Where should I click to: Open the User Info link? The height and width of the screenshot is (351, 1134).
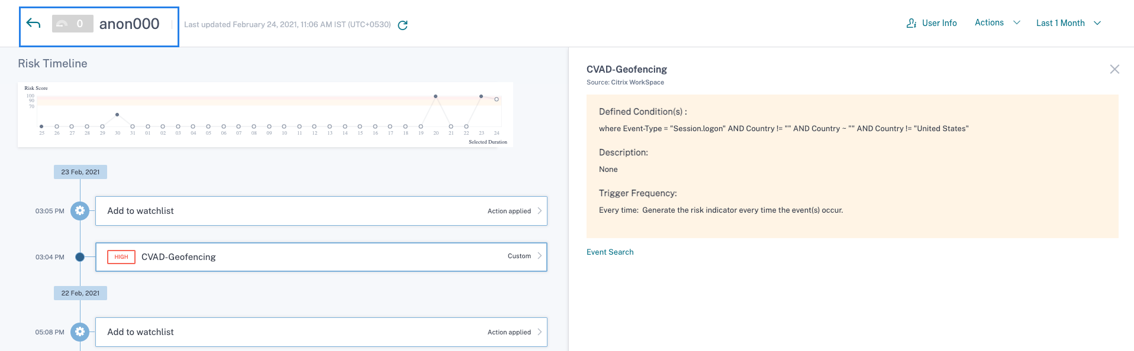pyautogui.click(x=939, y=23)
